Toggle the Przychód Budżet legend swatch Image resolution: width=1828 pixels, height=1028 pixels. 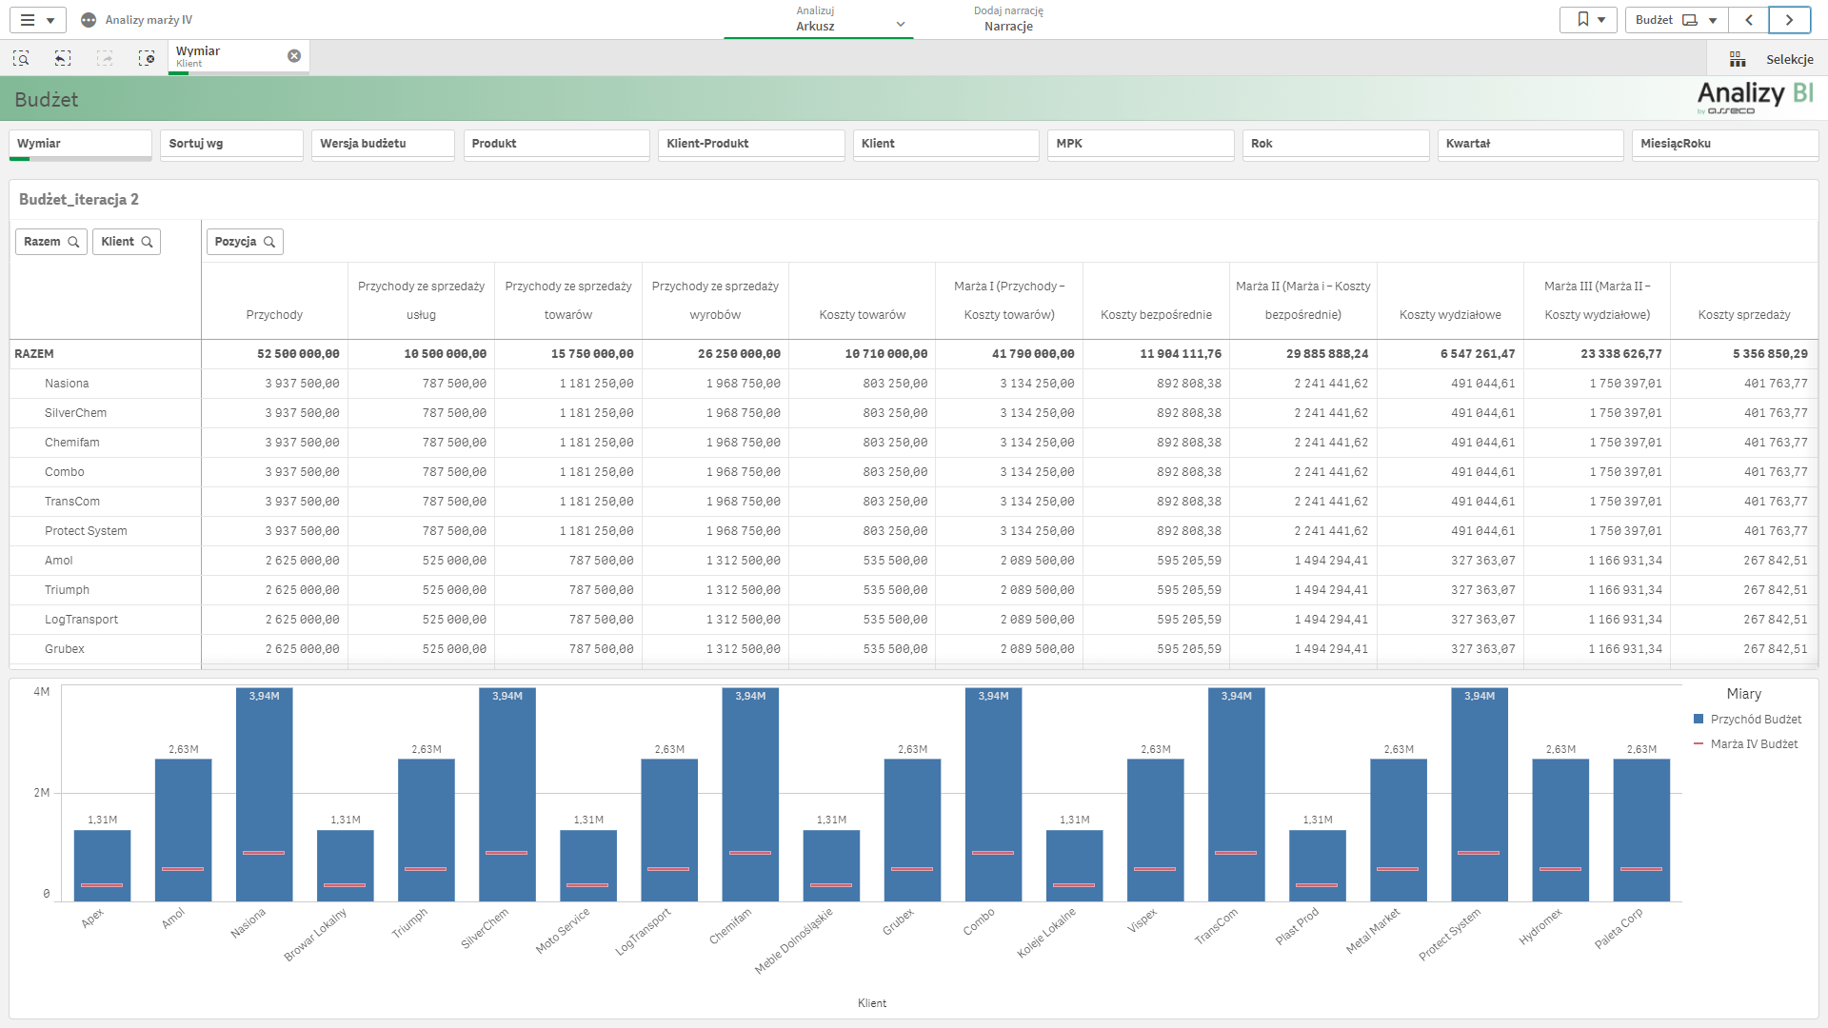1699,720
